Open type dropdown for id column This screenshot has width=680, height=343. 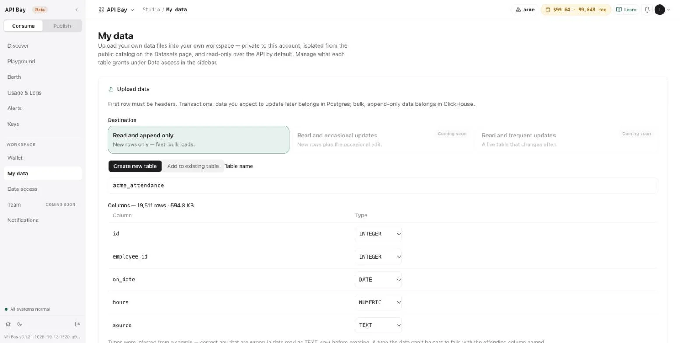[379, 234]
